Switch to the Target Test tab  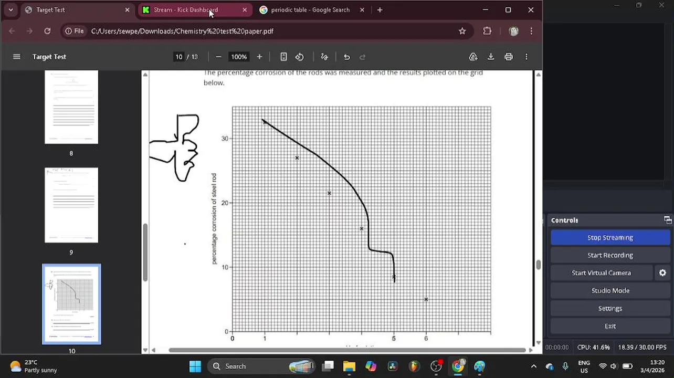(x=77, y=9)
